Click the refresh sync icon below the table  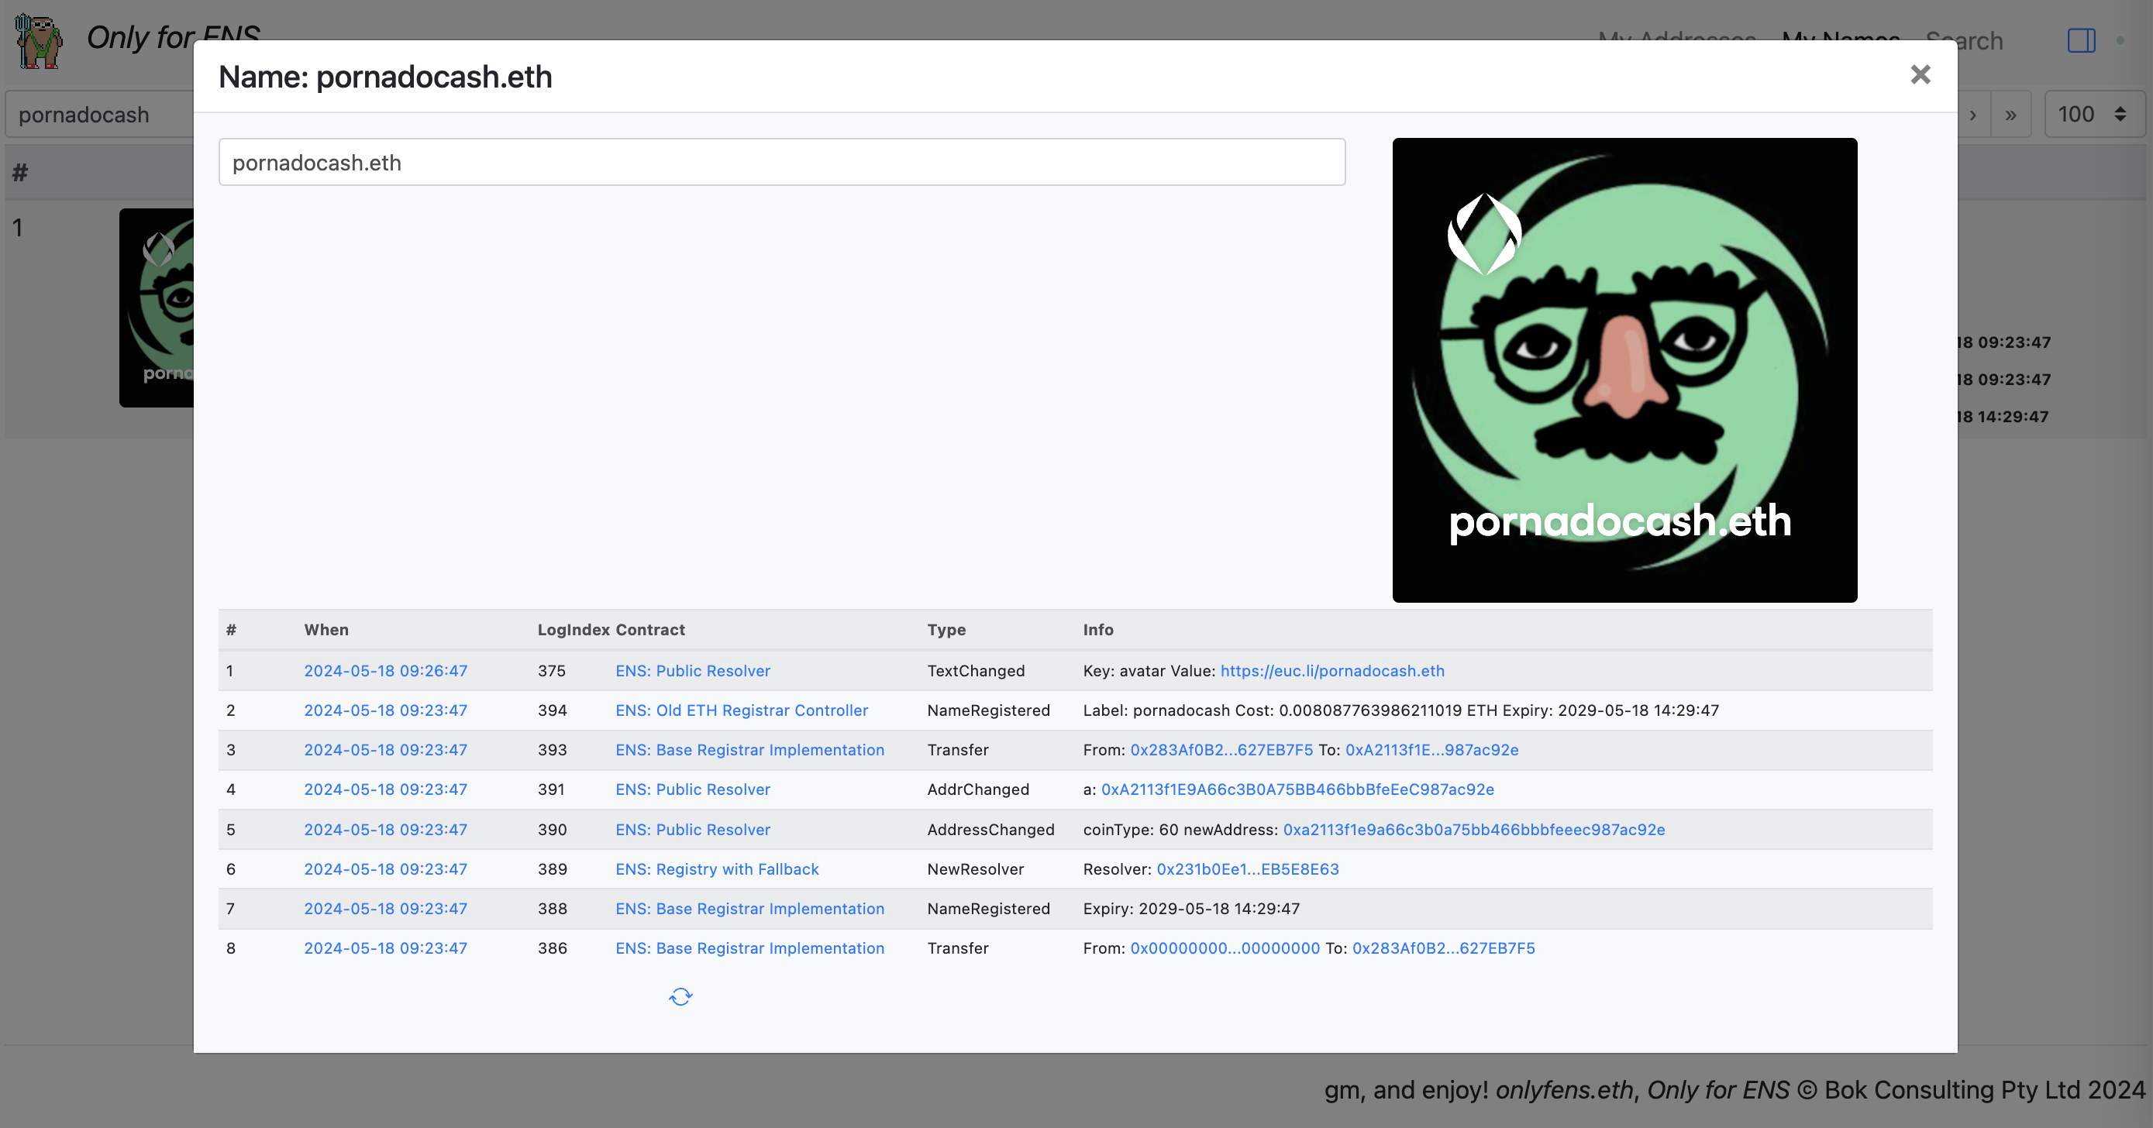[x=680, y=996]
